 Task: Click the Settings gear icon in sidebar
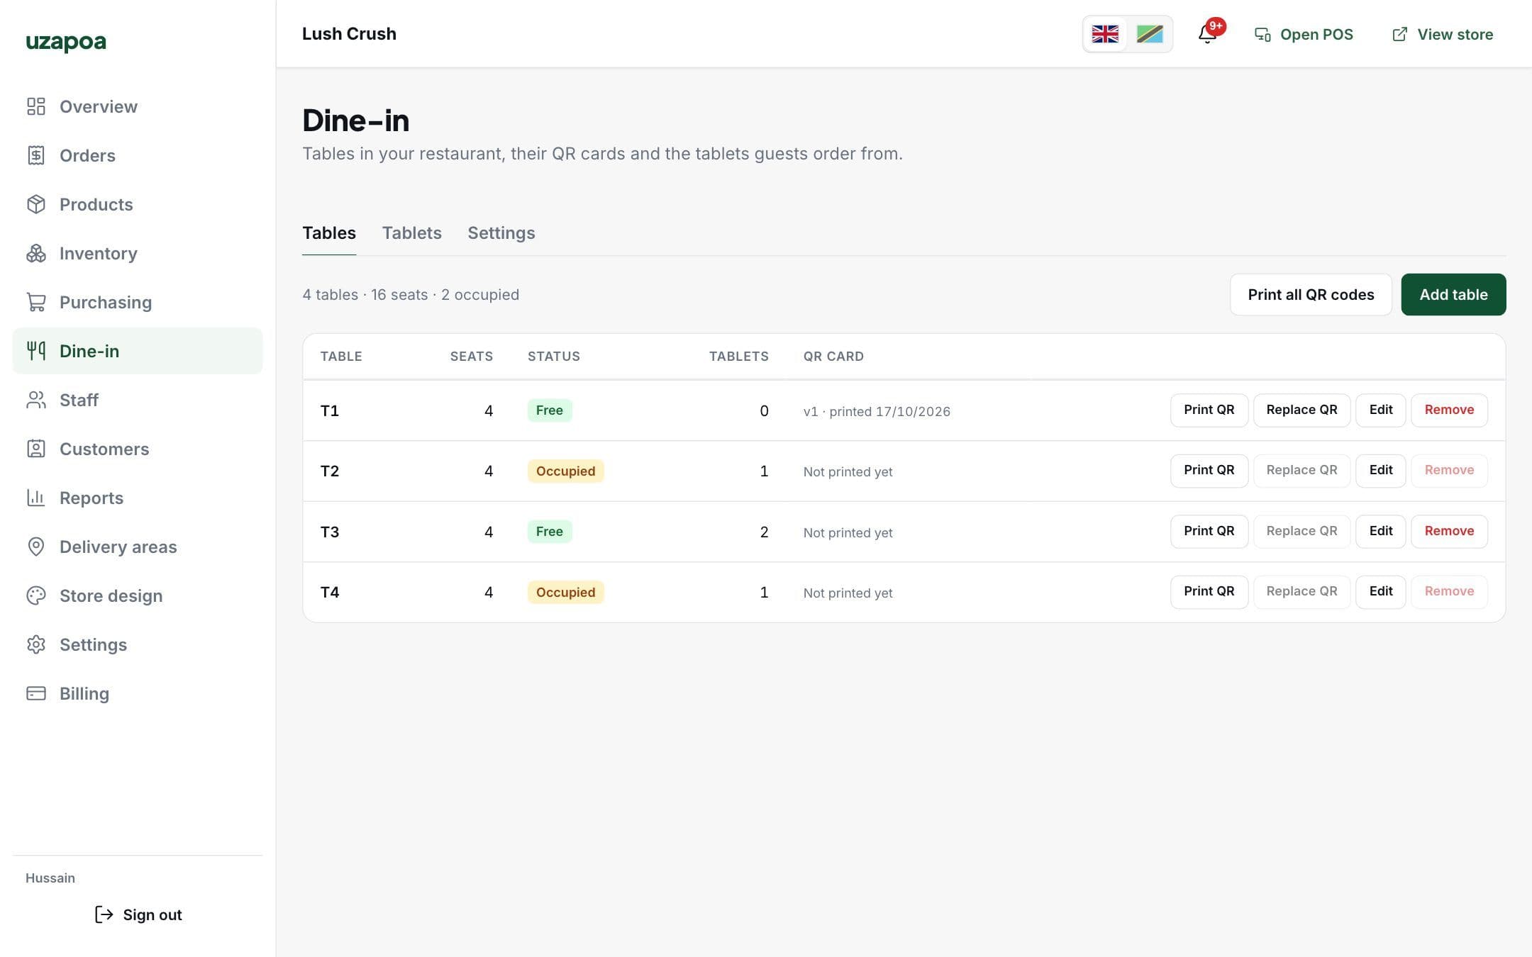[36, 644]
